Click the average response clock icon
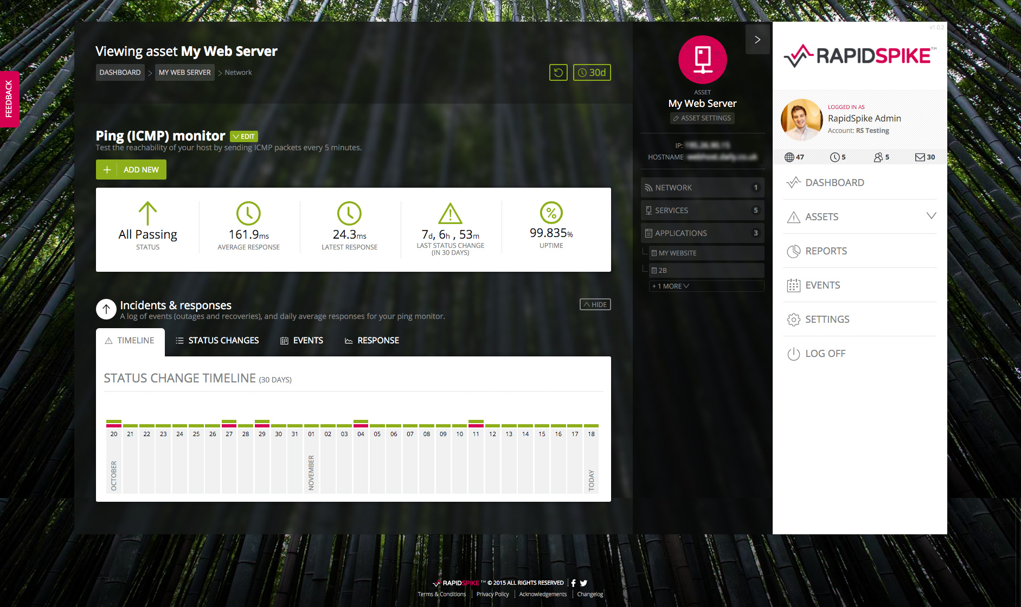The height and width of the screenshot is (607, 1021). click(248, 214)
